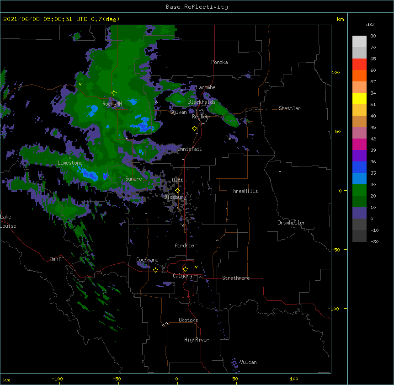Click the Base_Reflectivity title
Image resolution: width=394 pixels, height=385 pixels.
[x=197, y=7]
